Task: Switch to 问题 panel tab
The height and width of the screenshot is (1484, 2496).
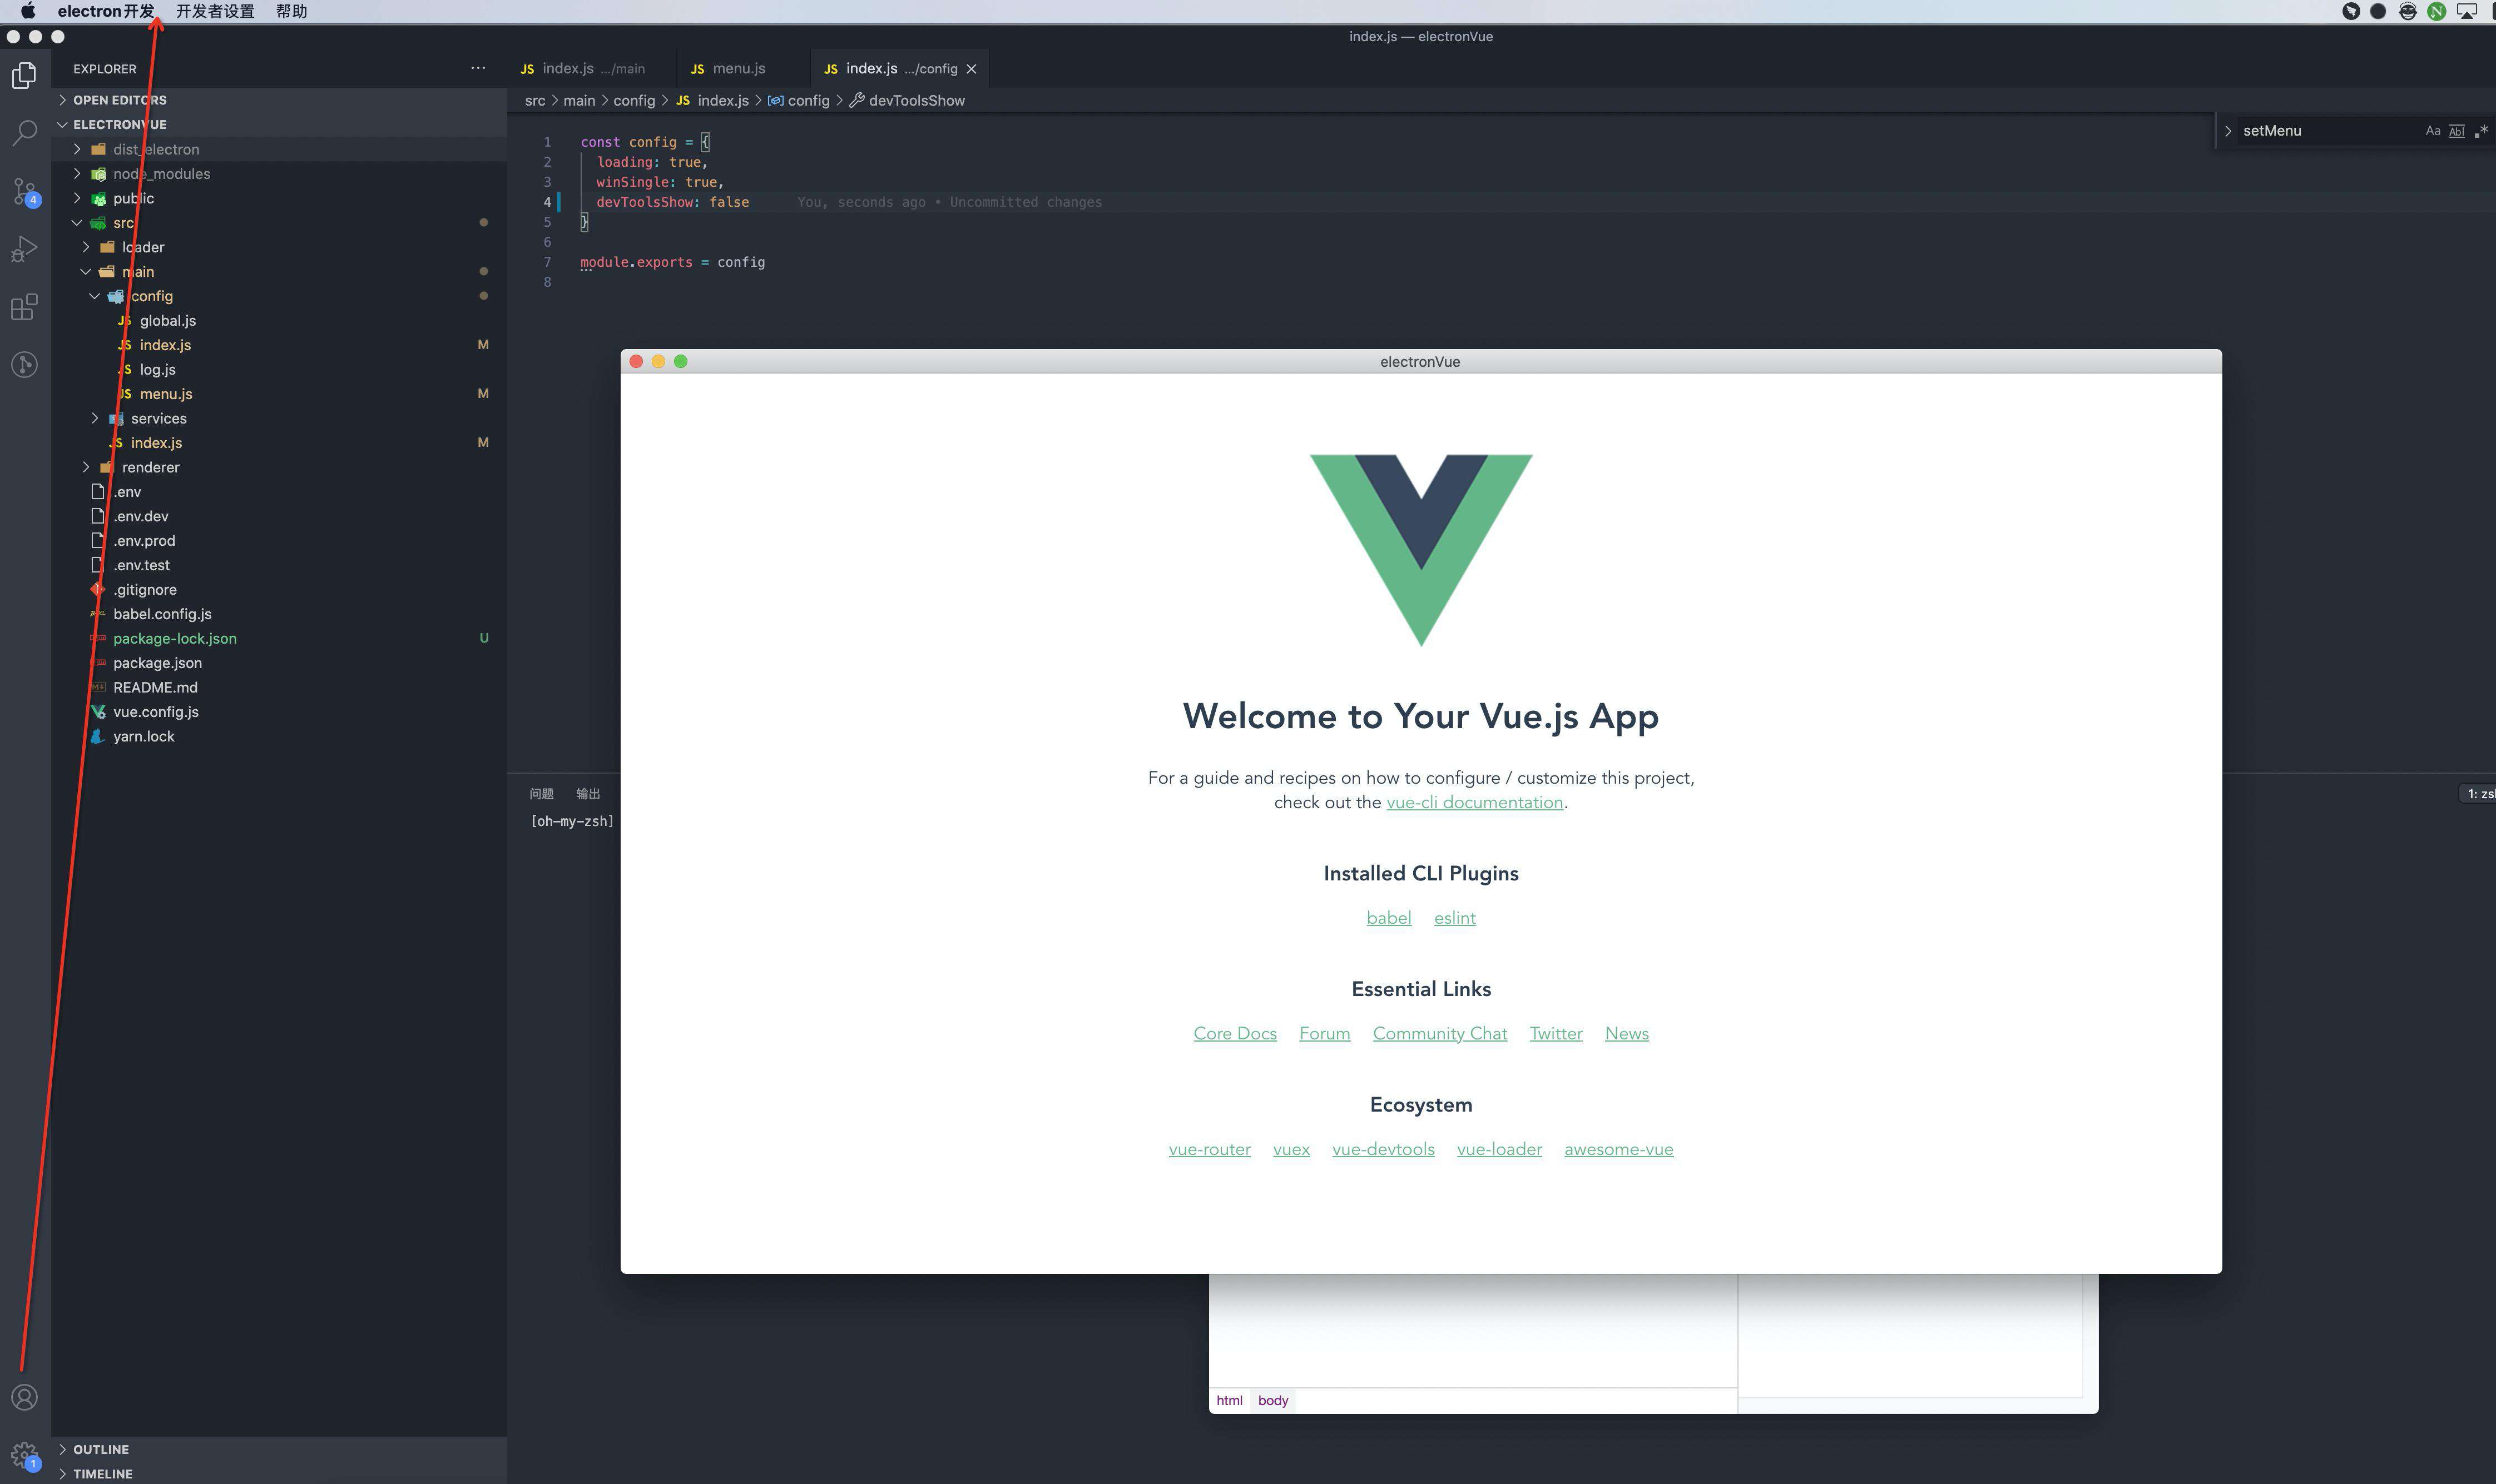Action: [x=541, y=794]
